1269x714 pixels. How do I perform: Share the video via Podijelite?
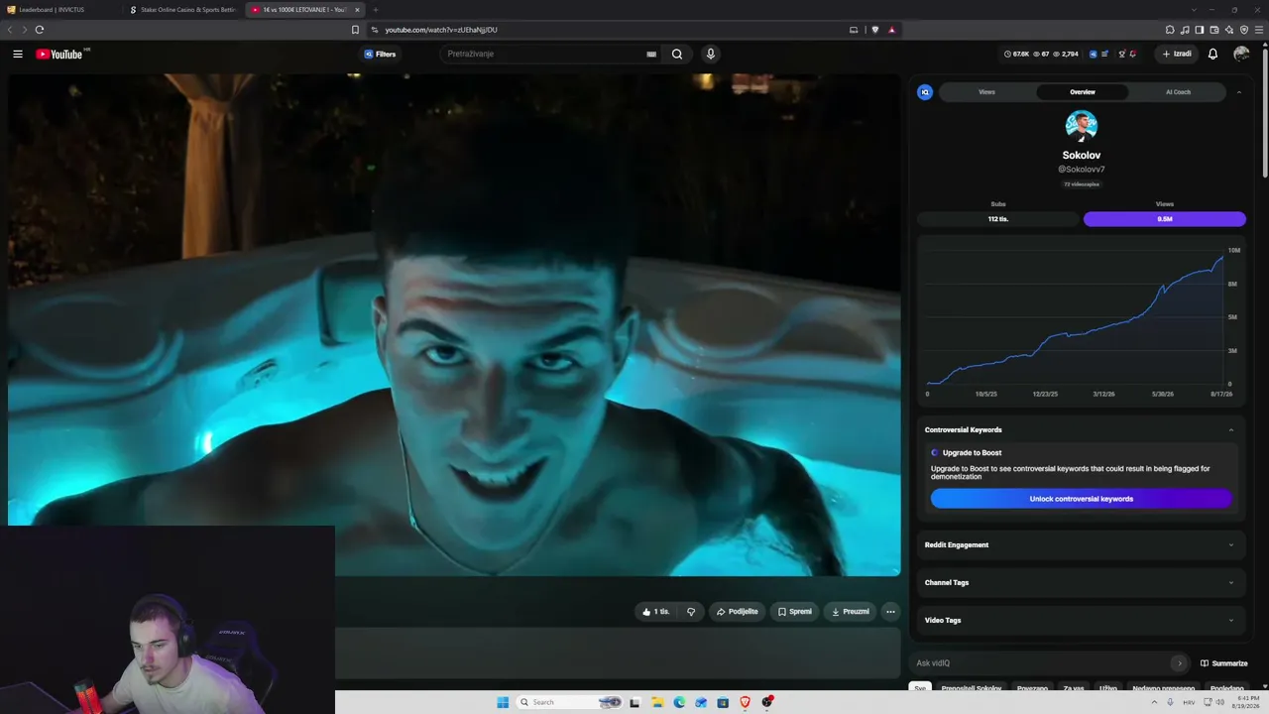[x=738, y=612]
